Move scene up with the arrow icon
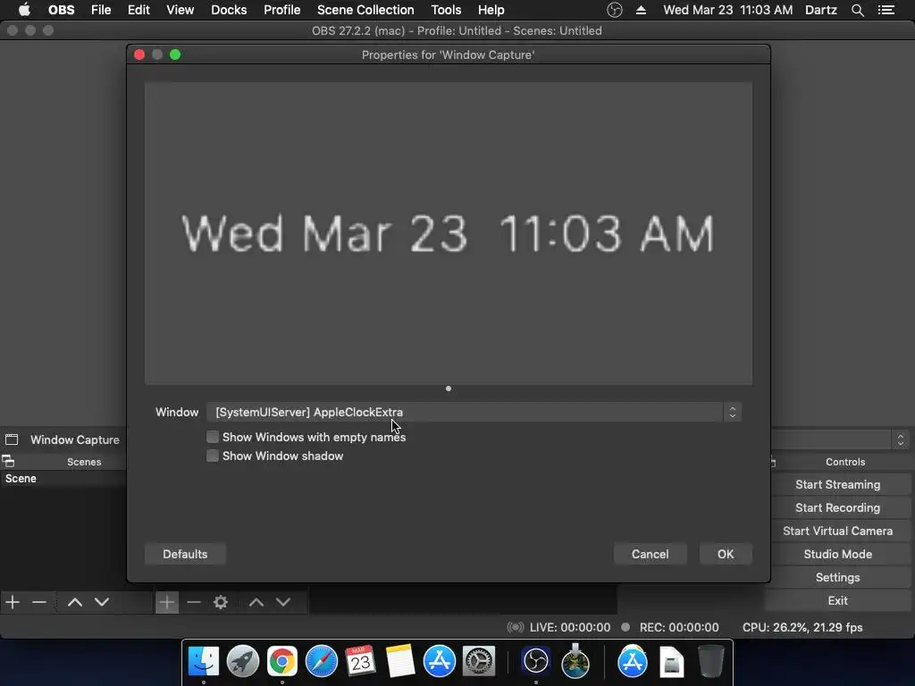 75,601
